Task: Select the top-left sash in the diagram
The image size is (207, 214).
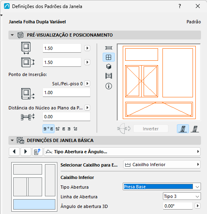Action: point(28,169)
